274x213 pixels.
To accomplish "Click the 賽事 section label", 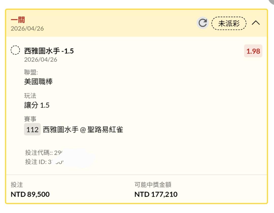I will [x=30, y=119].
